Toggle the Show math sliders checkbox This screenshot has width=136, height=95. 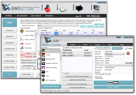click(21, 68)
